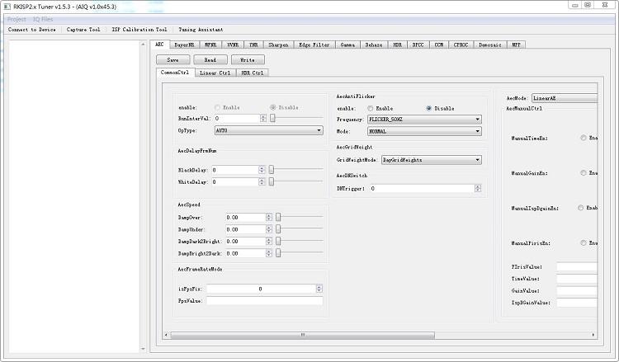
Task: Click the FpsValue input field
Action: 264,301
